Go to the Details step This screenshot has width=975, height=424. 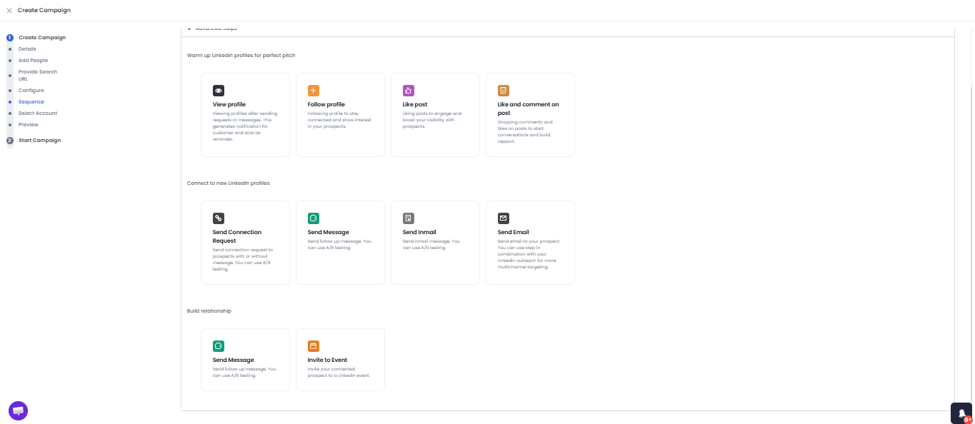pos(27,49)
